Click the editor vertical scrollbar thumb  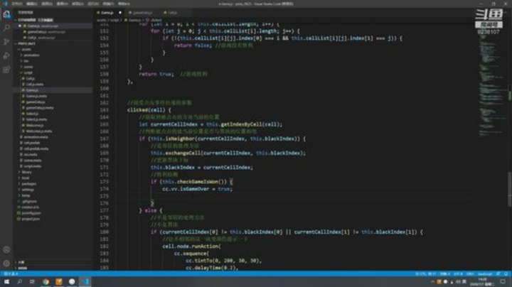(510, 189)
